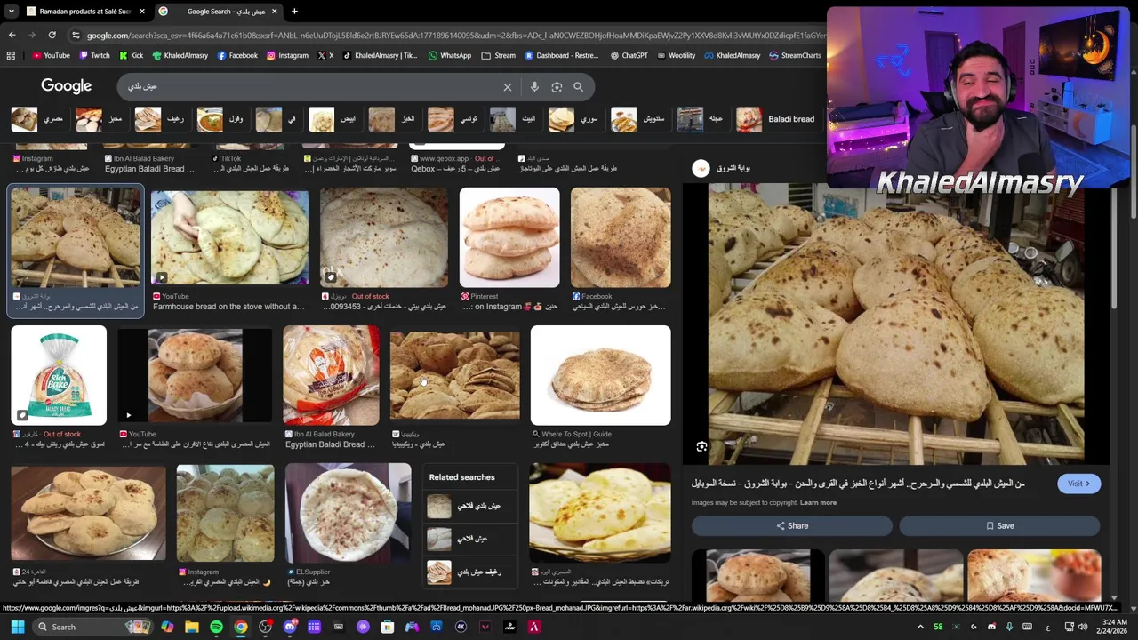This screenshot has height=640, width=1138.
Task: Open WhatsApp bookmark
Action: [450, 55]
